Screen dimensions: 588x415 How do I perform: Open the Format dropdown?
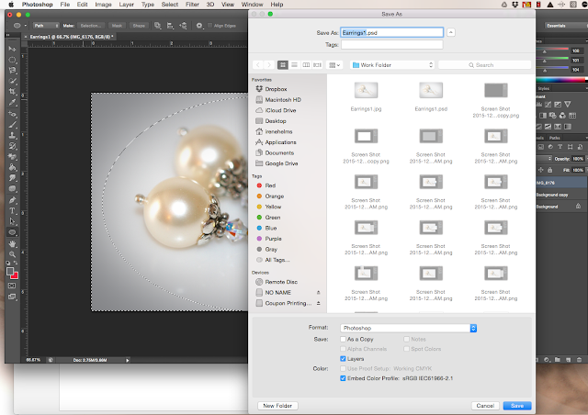[x=408, y=328]
